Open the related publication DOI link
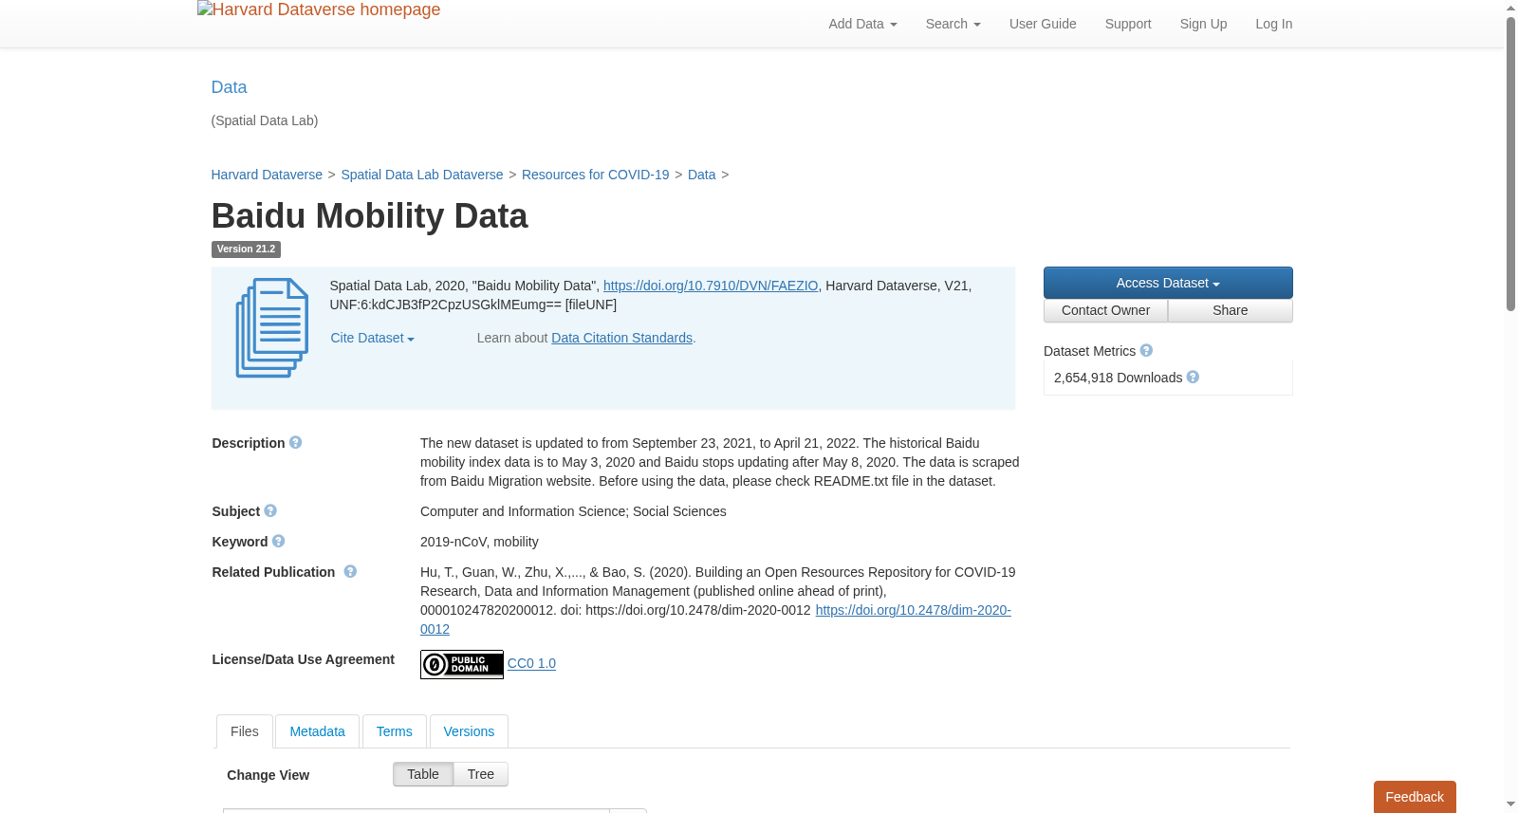 click(913, 610)
